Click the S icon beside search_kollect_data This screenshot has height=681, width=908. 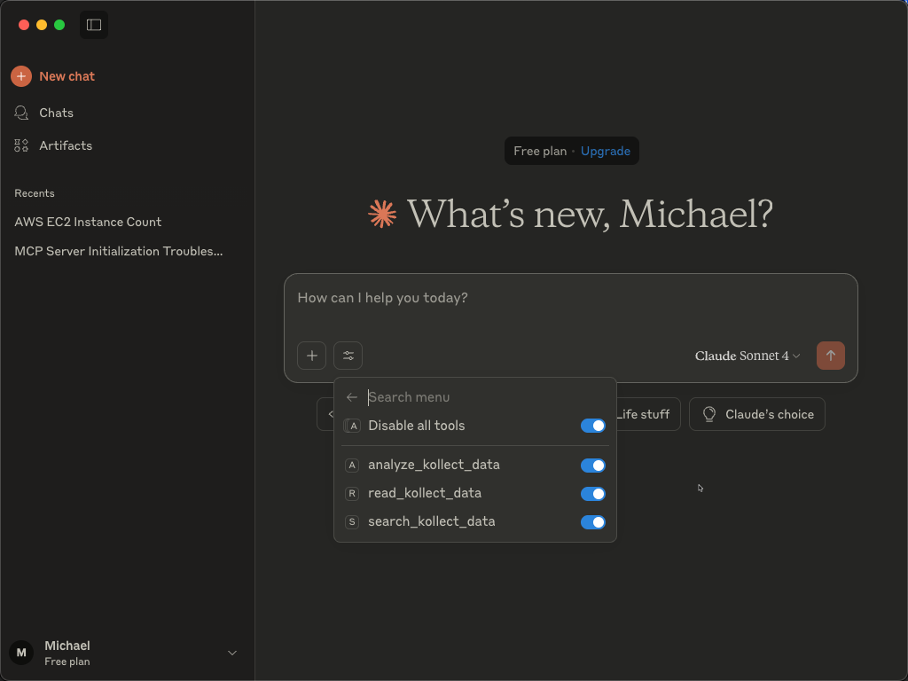coord(351,521)
